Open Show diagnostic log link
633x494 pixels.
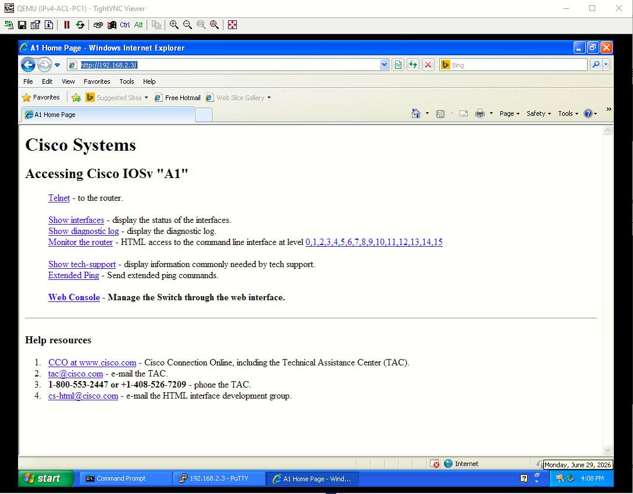84,231
